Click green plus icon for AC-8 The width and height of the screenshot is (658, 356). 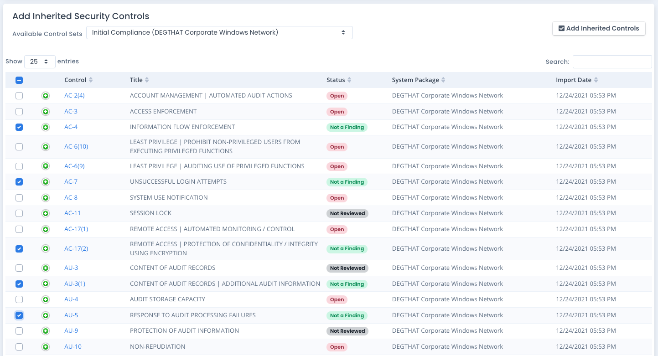point(46,198)
